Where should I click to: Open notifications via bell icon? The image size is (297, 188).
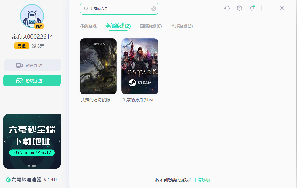pos(252,8)
